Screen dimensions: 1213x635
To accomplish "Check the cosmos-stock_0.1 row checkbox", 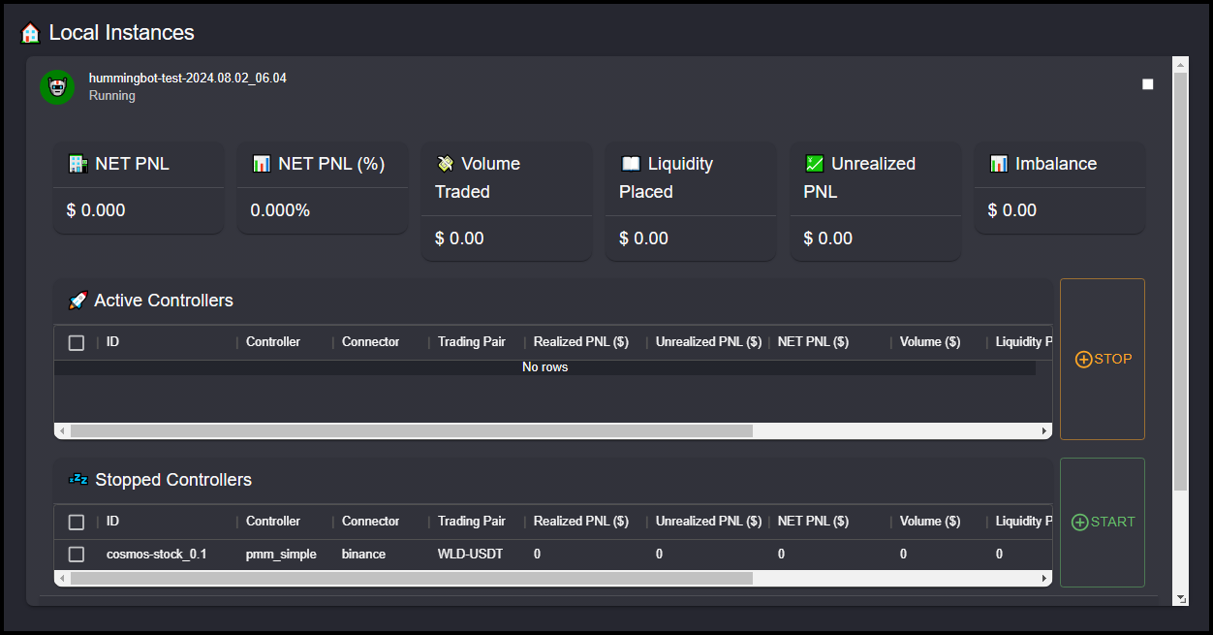I will (77, 555).
